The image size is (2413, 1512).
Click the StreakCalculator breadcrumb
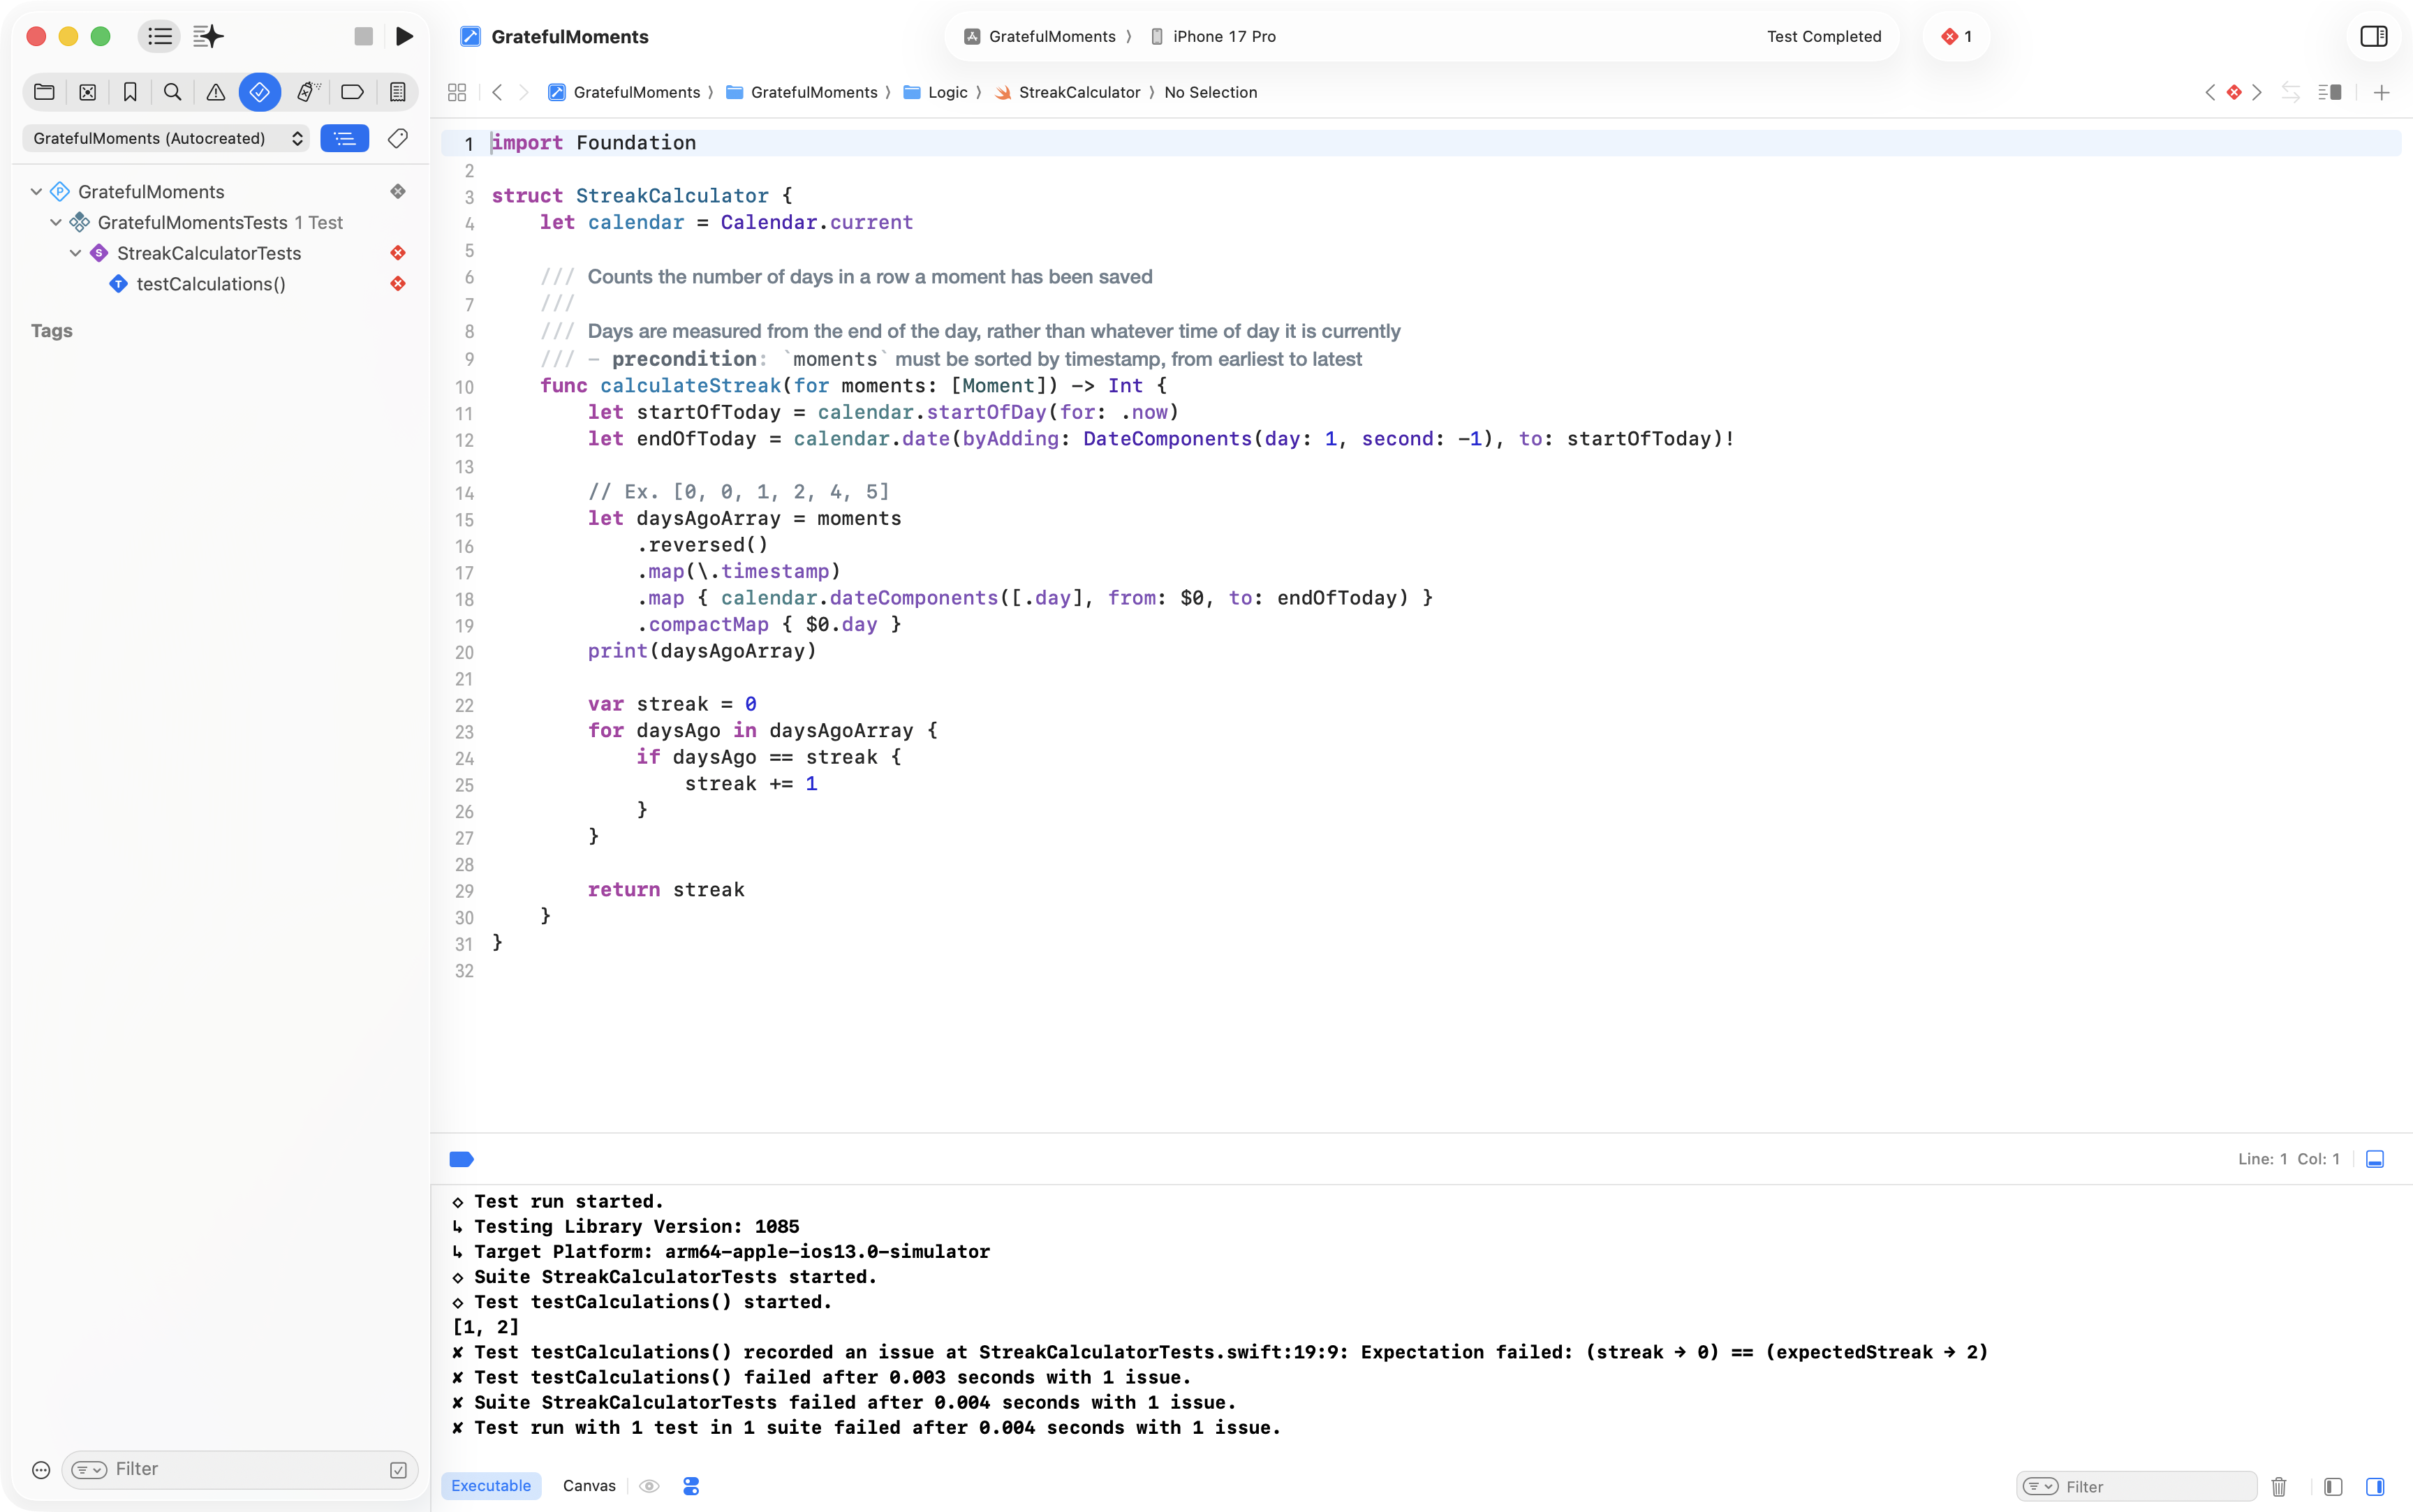pos(1067,92)
